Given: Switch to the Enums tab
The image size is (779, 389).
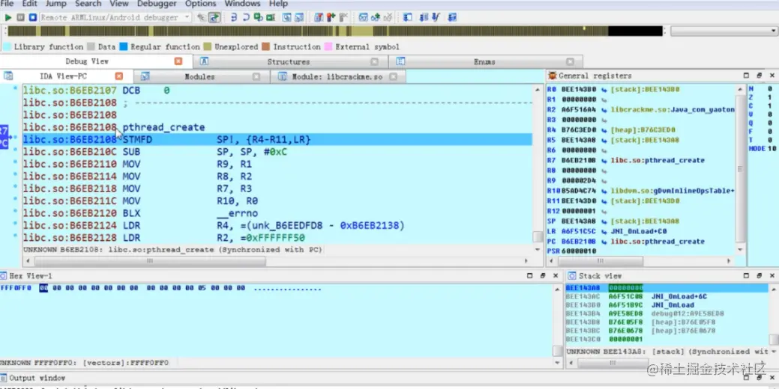Looking at the screenshot, I should point(484,62).
